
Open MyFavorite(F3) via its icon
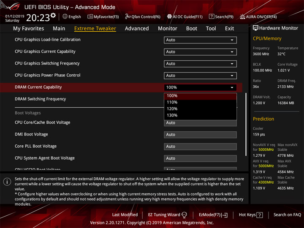(x=90, y=16)
